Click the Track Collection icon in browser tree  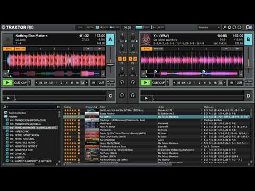coord(6,112)
